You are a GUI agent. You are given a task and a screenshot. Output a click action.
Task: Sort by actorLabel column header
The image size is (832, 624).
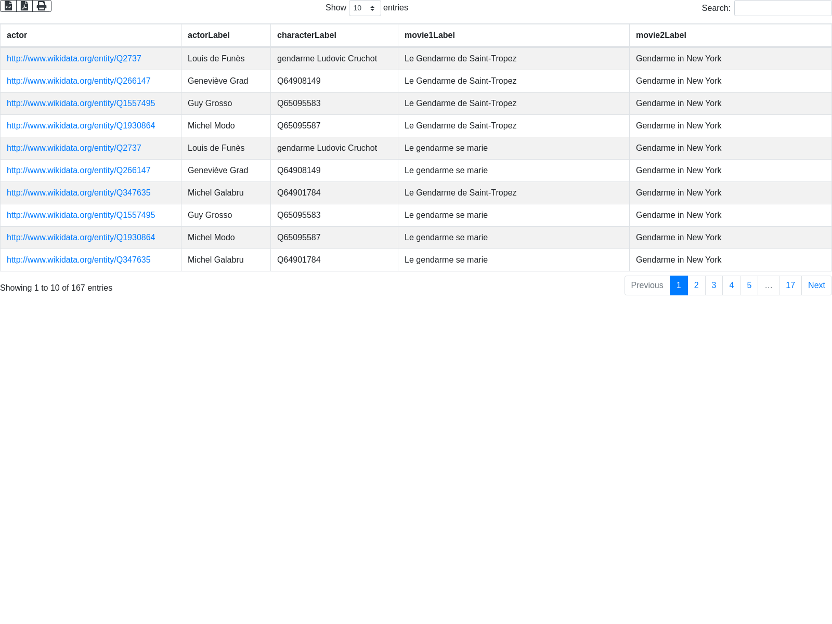pos(209,35)
